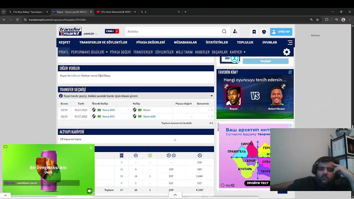This screenshot has width=354, height=199.
Task: Expand the transfer history info arrow
Action: [x=212, y=96]
